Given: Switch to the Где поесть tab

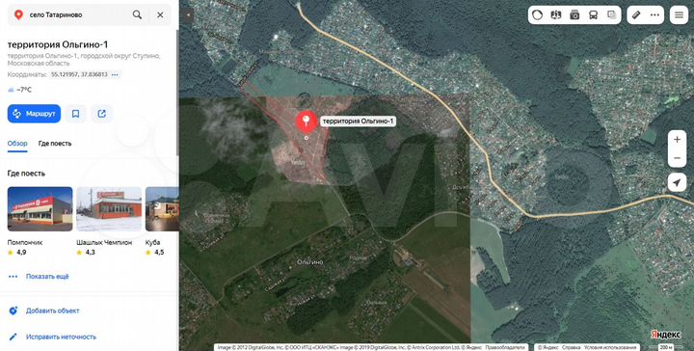Looking at the screenshot, I should 55,144.
